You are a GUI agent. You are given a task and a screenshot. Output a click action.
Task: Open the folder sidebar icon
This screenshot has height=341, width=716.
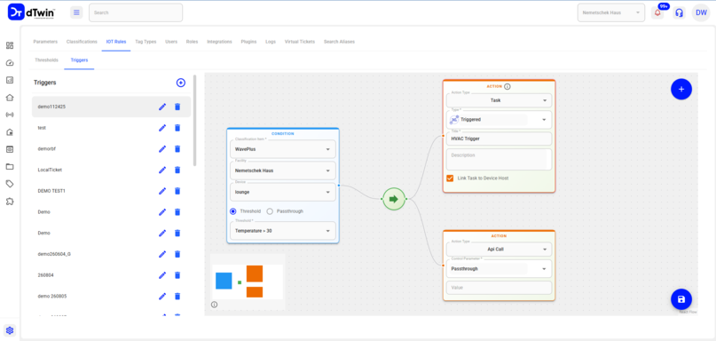coord(10,166)
